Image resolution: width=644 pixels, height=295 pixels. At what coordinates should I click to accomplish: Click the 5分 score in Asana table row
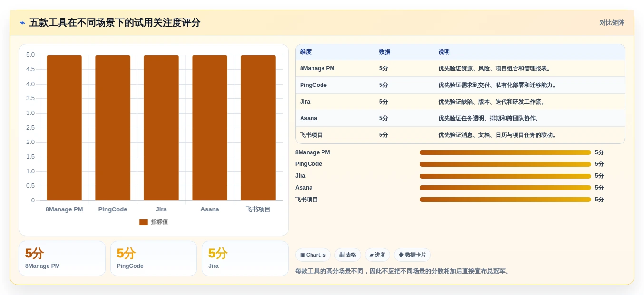click(x=383, y=118)
